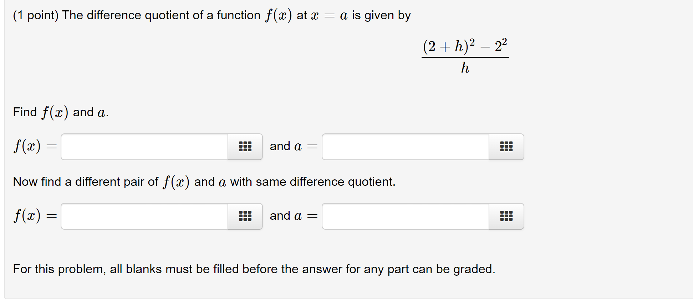Screen dimensions: 693x301
Task: Click the 'Now find a different pair' sentence
Action: click(x=203, y=182)
